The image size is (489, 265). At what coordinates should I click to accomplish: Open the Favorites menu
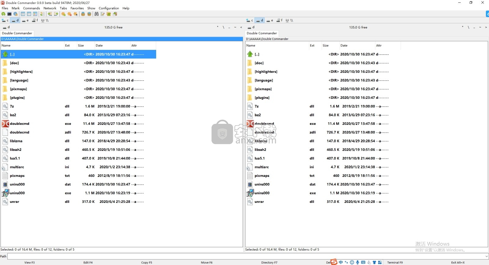tap(77, 8)
